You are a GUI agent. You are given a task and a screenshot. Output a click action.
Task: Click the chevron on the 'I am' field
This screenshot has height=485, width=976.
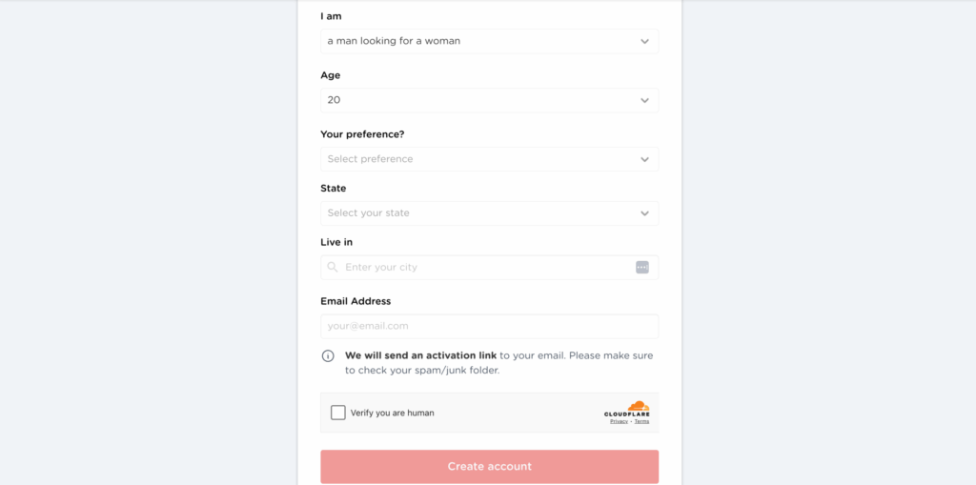pyautogui.click(x=645, y=41)
